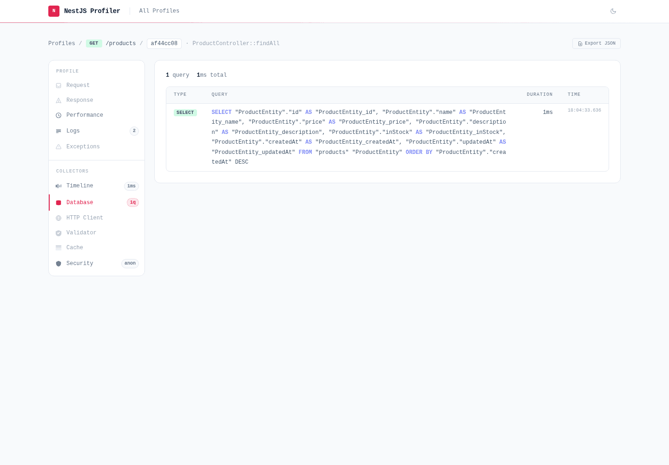Image resolution: width=669 pixels, height=465 pixels.
Task: Click the af44cc08 profile token chip
Action: [x=164, y=43]
